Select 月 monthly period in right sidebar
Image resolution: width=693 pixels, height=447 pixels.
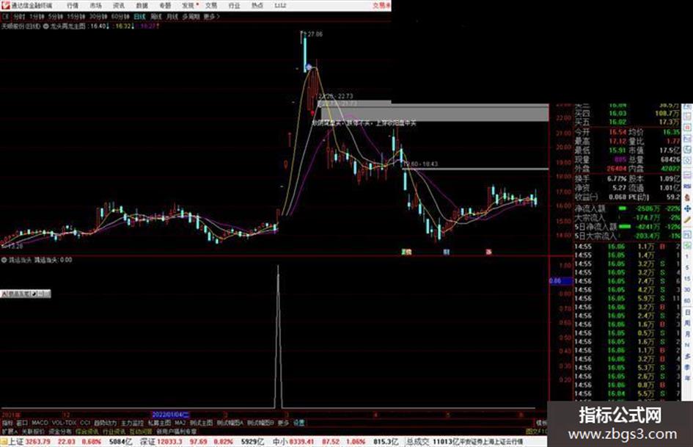click(687, 335)
